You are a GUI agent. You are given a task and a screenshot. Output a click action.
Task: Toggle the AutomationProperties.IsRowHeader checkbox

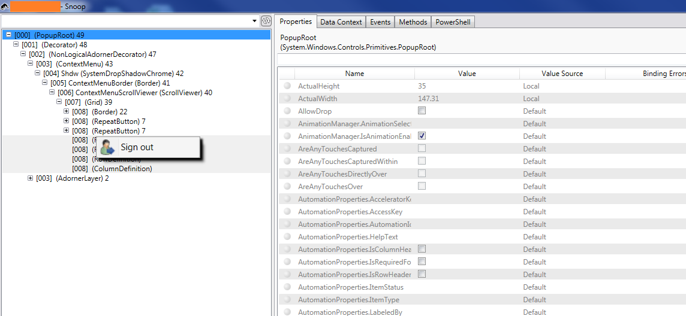tap(422, 275)
